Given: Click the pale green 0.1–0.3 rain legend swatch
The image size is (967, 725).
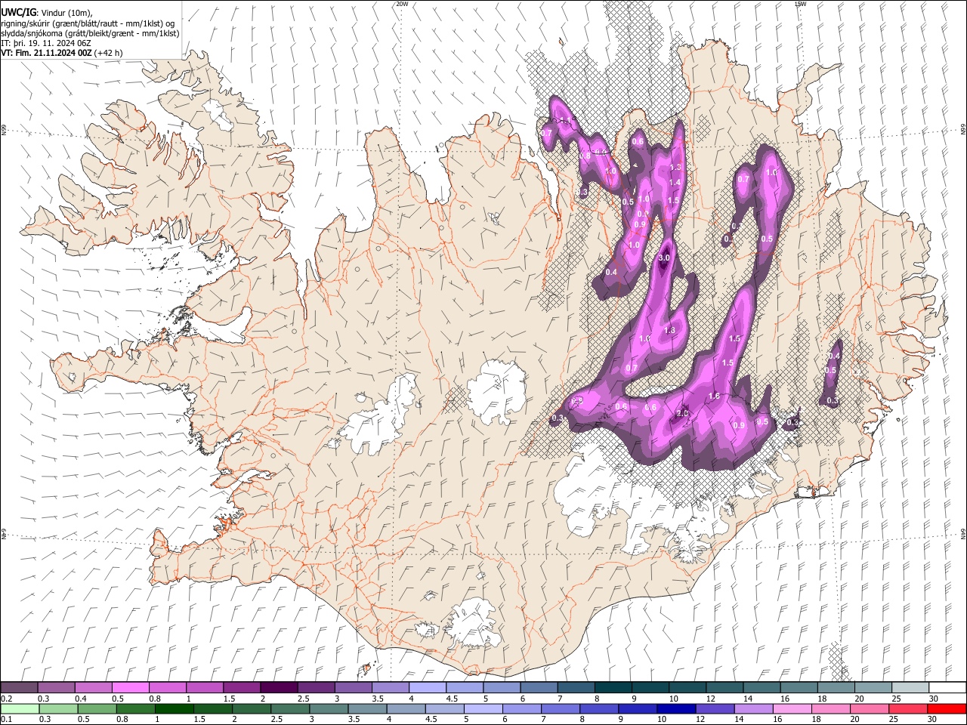Looking at the screenshot, I should pos(20,709).
